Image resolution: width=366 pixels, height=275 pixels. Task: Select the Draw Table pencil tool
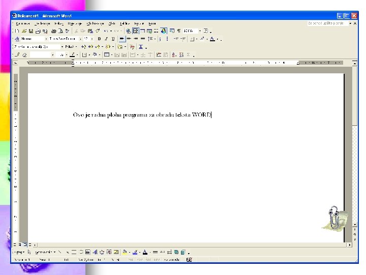(17, 54)
